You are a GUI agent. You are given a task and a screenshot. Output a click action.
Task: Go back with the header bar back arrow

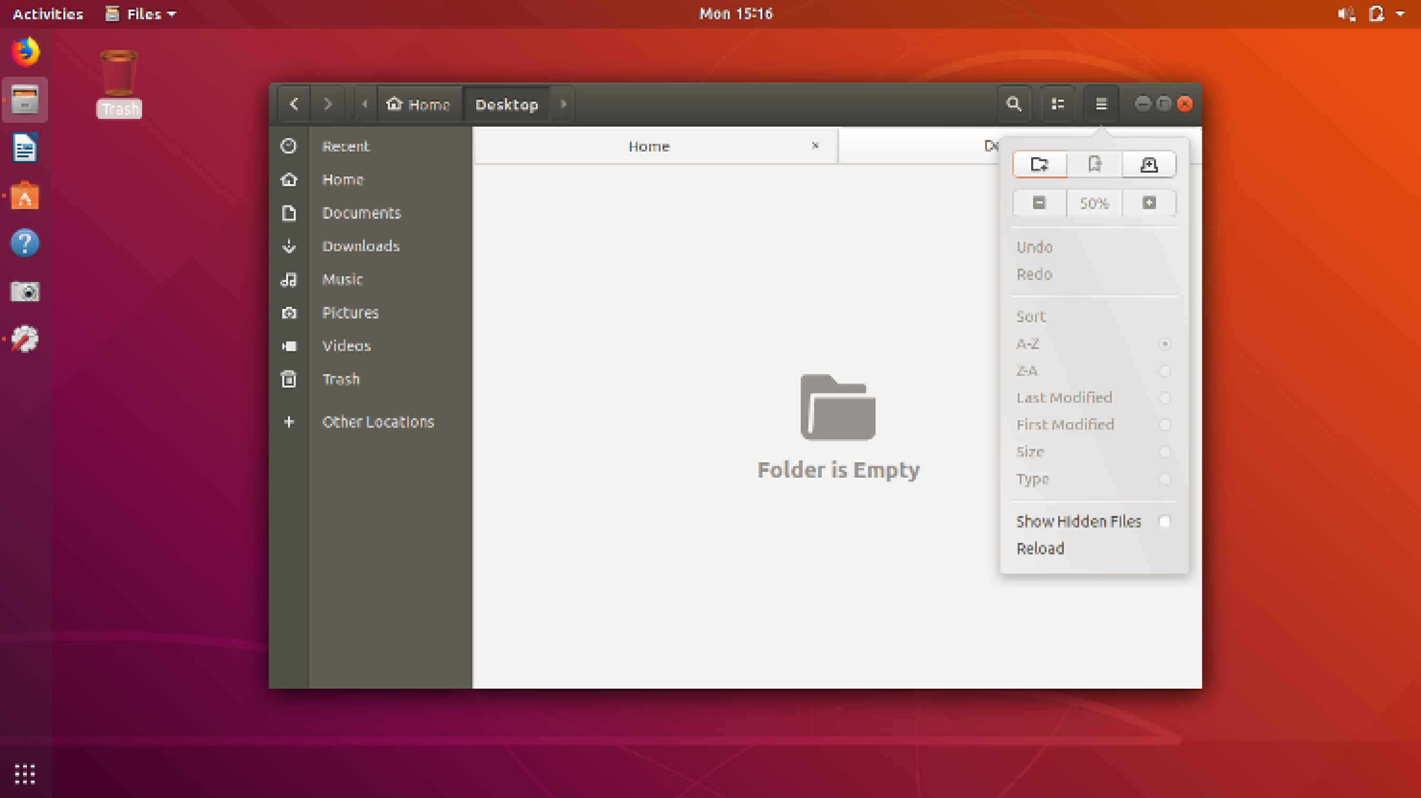(x=294, y=104)
